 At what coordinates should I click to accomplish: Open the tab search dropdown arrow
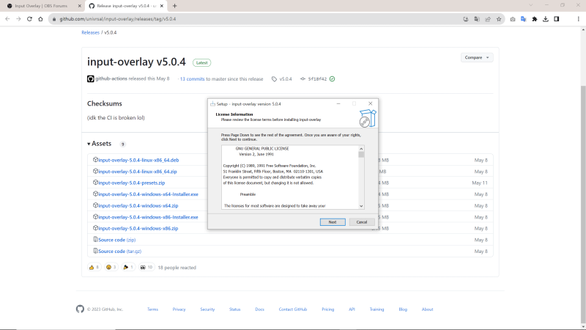coord(530,5)
